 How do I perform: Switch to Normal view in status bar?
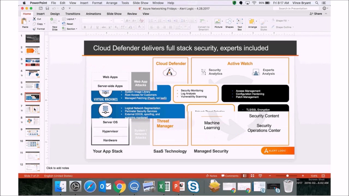click(245, 176)
